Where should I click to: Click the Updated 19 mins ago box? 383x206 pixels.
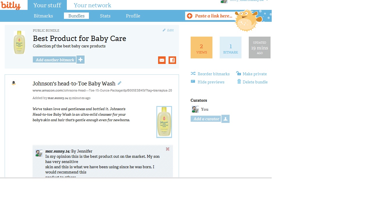259,47
